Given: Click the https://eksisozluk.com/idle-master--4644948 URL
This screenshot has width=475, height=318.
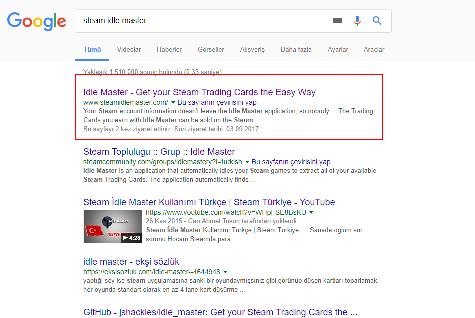Looking at the screenshot, I should click(x=152, y=272).
